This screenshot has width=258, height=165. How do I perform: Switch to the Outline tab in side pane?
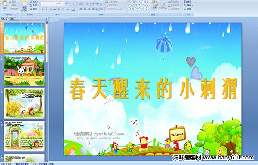(x=12, y=19)
